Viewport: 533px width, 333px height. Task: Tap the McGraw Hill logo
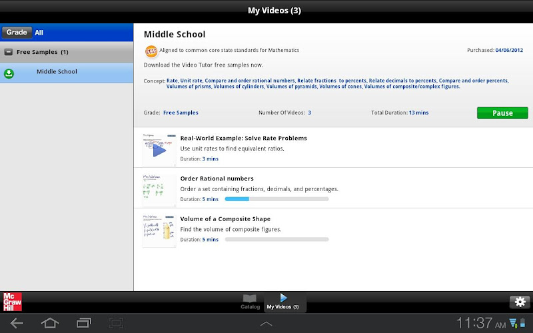point(11,302)
